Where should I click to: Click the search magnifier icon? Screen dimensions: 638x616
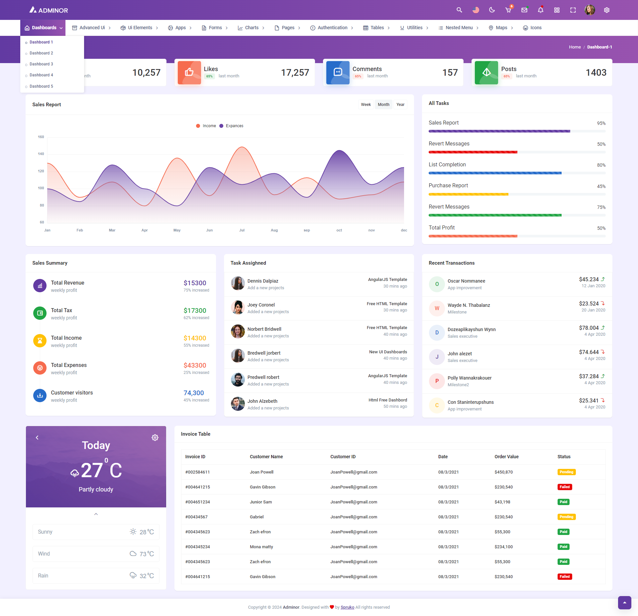pos(459,10)
